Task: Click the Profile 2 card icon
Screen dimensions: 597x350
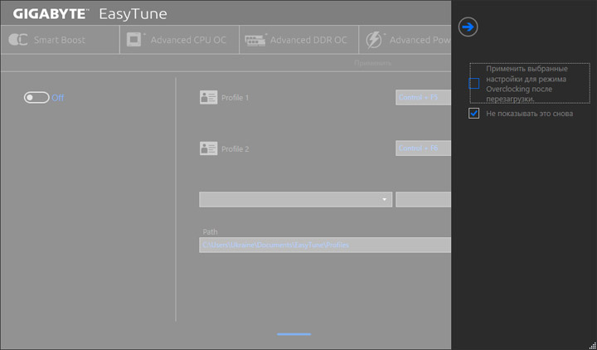Action: coord(209,148)
